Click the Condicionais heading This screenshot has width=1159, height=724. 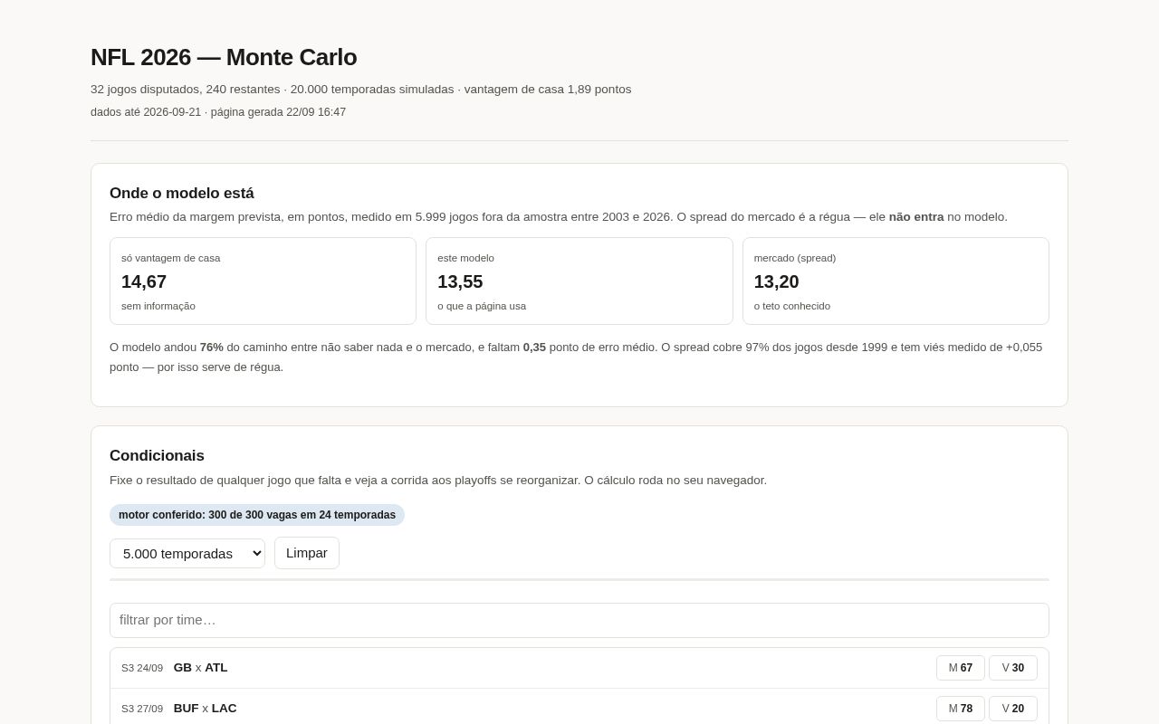pos(157,456)
